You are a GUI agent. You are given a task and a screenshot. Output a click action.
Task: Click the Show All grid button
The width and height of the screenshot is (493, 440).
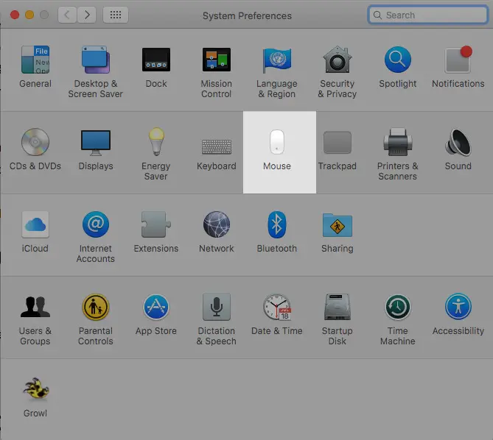116,15
